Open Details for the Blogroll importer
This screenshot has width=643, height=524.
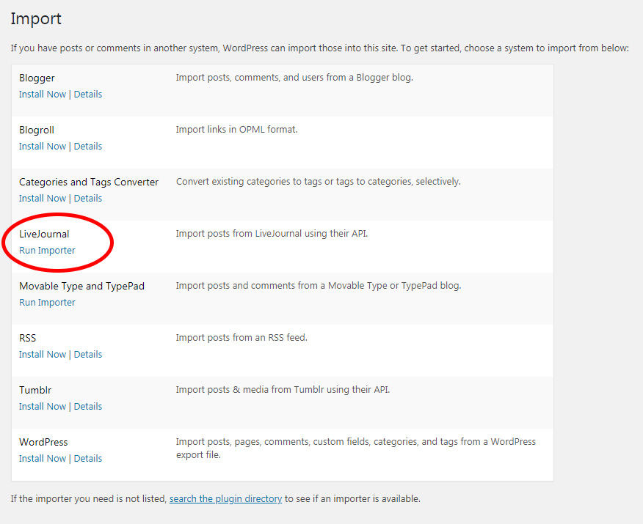click(x=87, y=146)
